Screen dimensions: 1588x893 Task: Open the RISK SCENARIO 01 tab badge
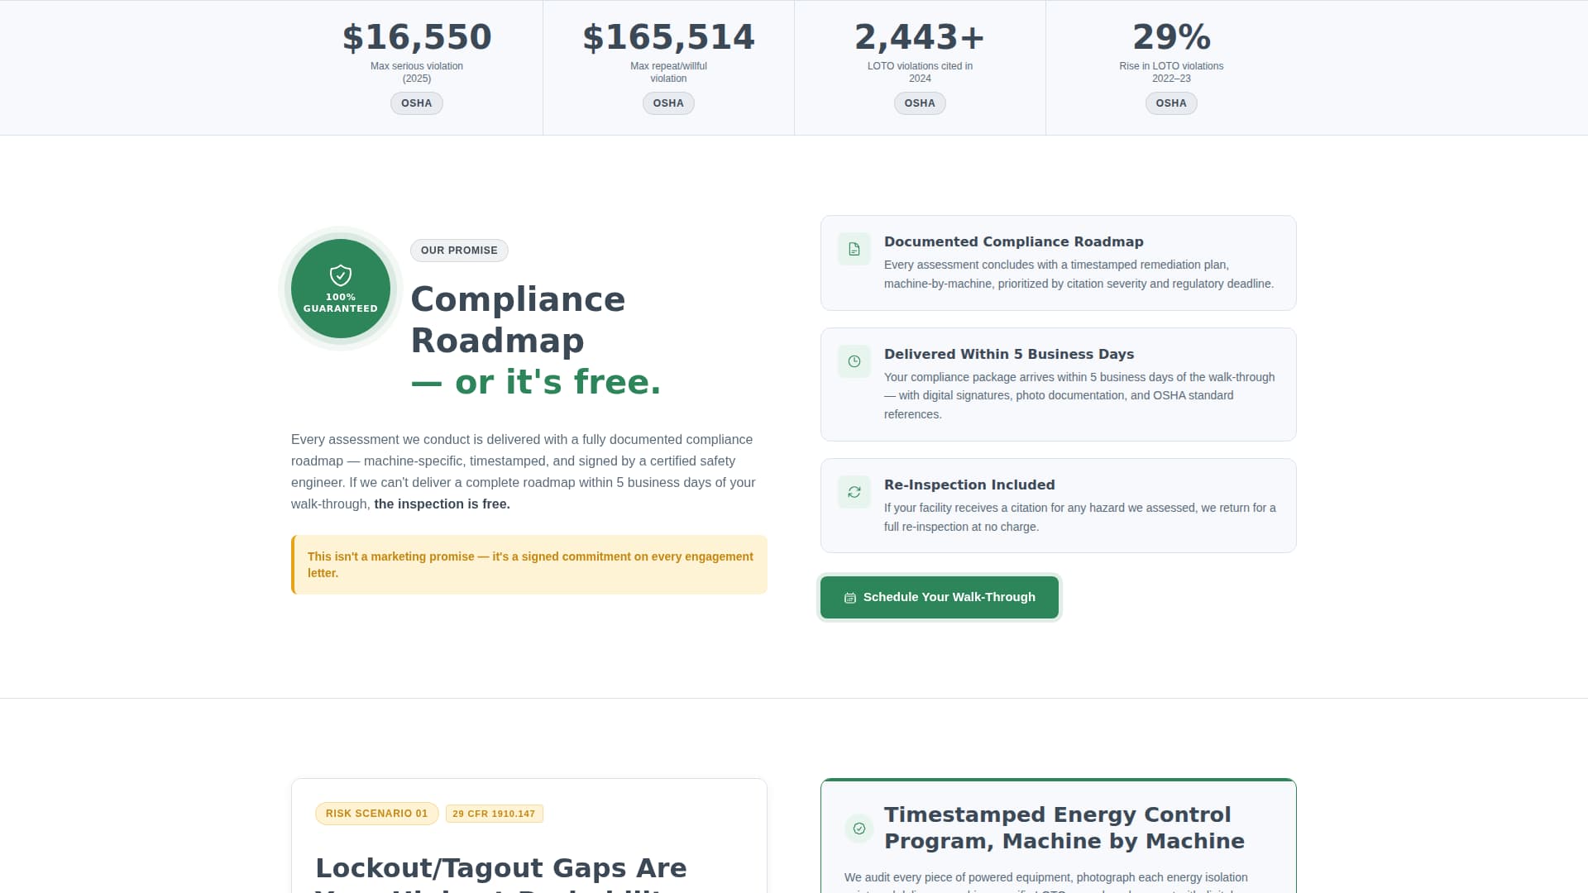coord(376,813)
